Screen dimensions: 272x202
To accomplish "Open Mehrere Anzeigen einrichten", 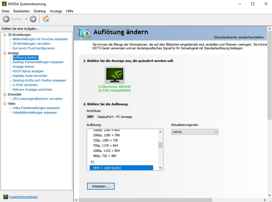I will (x=32, y=90).
